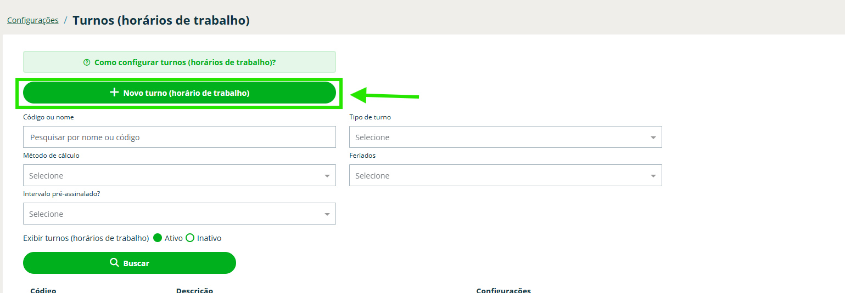This screenshot has height=293, width=845.
Task: Click the plus icon on Novo turno button
Action: [114, 93]
